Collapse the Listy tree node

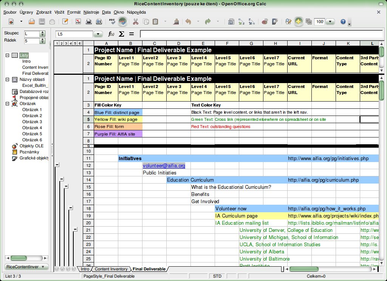(8, 55)
